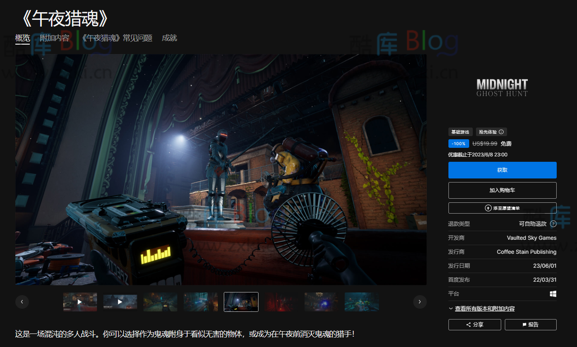
Task: Click the question mark icon beside 可自助退款
Action: (x=554, y=224)
